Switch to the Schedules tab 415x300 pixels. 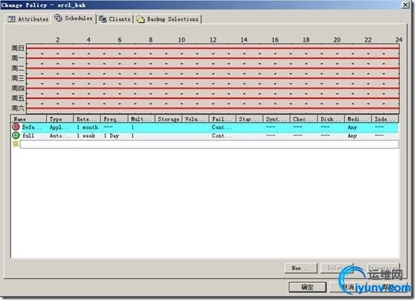(74, 18)
